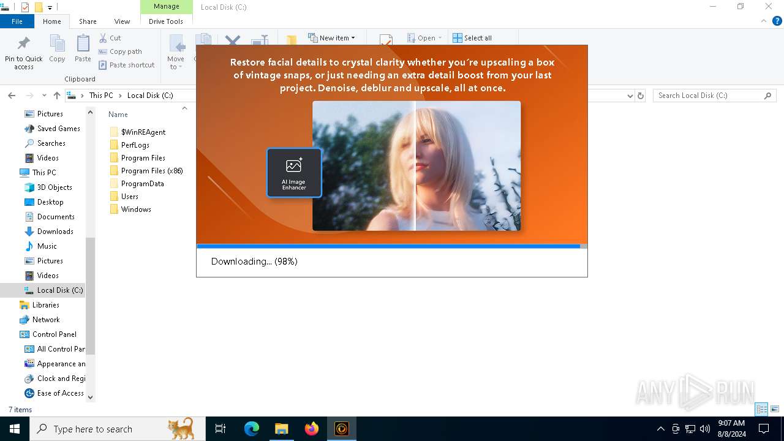Open Quick Access Toolbar customize arrow
This screenshot has width=784, height=441.
pos(50,7)
